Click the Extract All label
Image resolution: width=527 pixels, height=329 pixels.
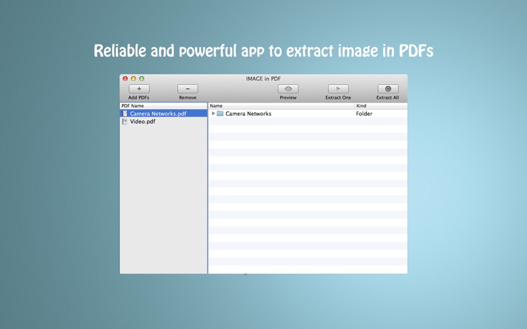(387, 97)
